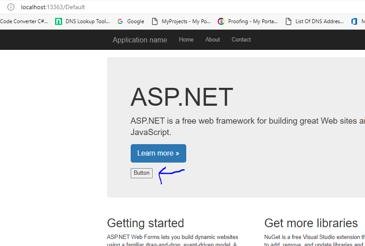Open the MyProjects - My Po... bookmark
This screenshot has width=365, height=246.
181,21
